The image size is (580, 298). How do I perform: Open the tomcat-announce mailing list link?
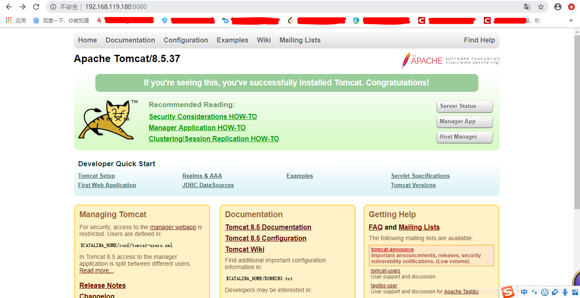click(392, 250)
